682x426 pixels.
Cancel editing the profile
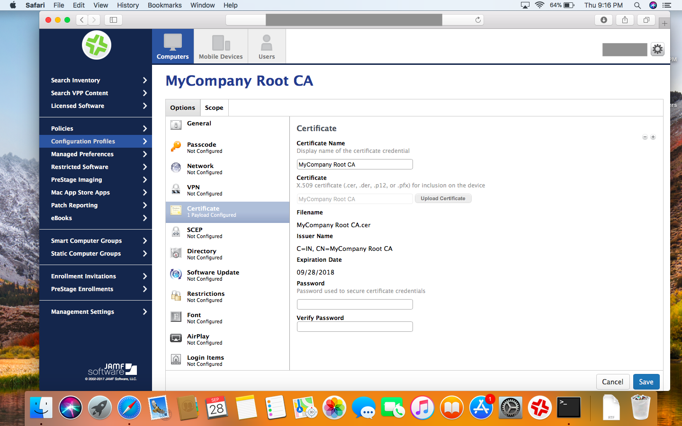click(612, 382)
